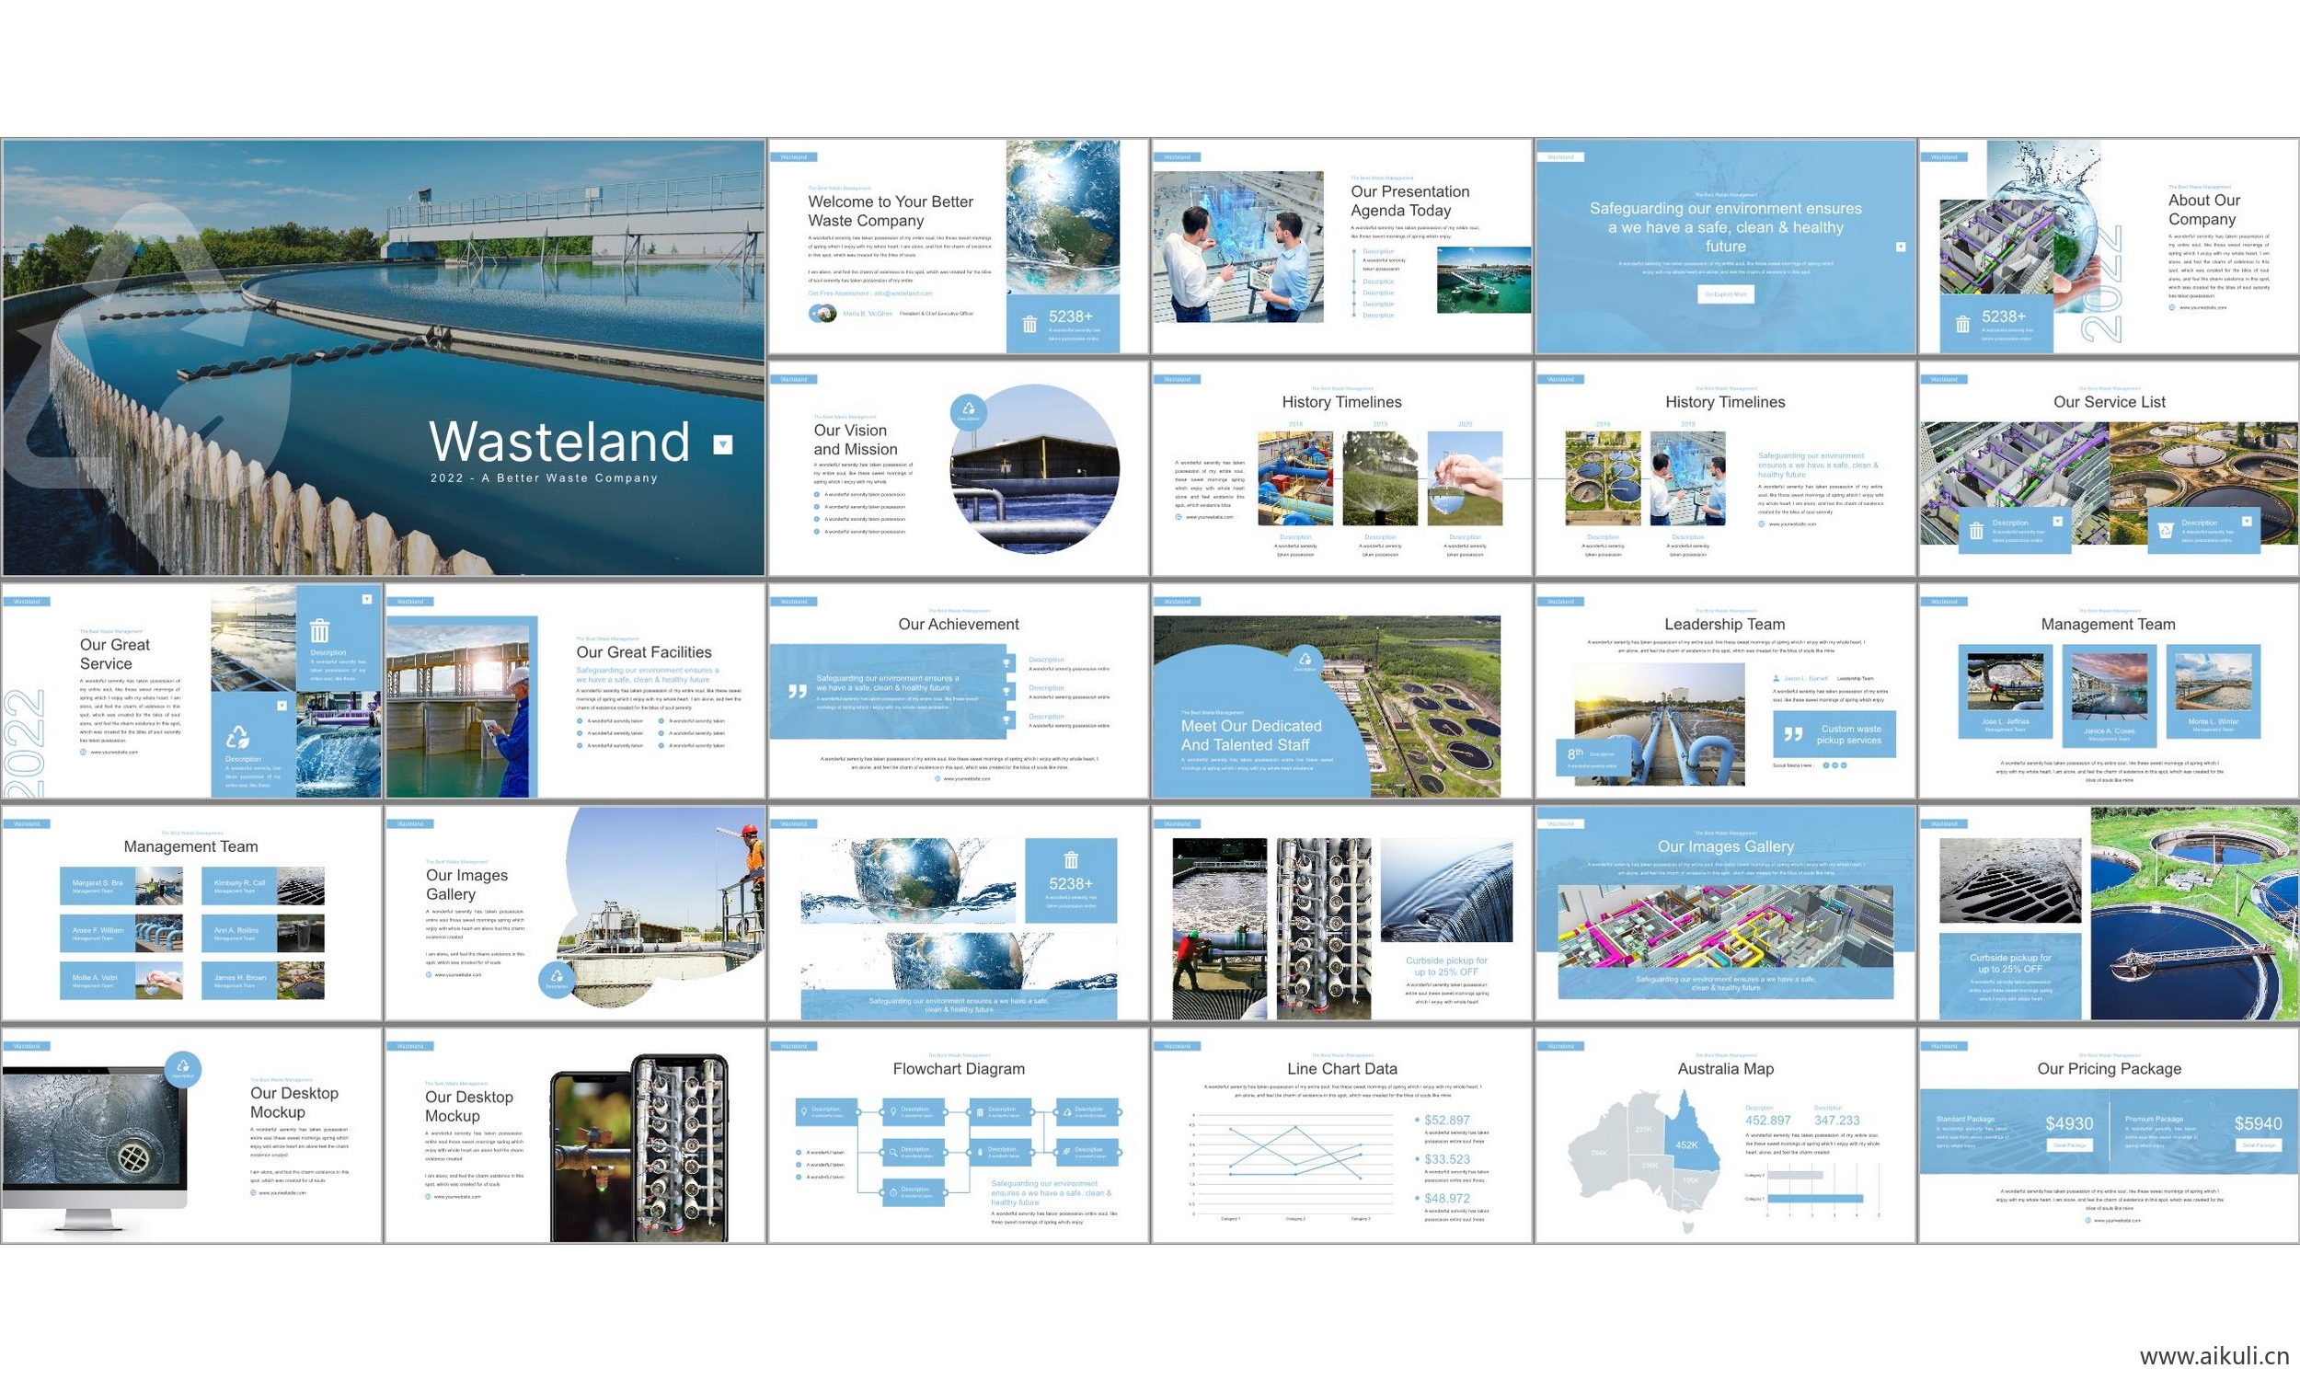The height and width of the screenshot is (1380, 2300).
Task: Click recycle leaf icon in Our Great Service slide
Action: tap(238, 738)
